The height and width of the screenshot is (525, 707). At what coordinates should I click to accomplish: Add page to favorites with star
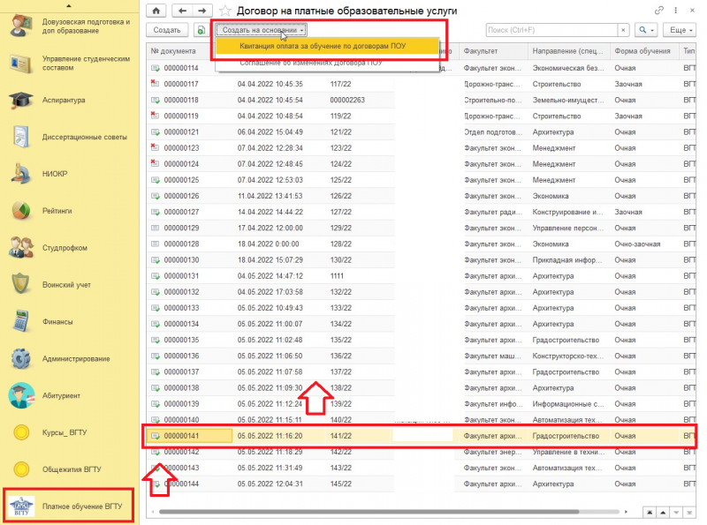(225, 11)
